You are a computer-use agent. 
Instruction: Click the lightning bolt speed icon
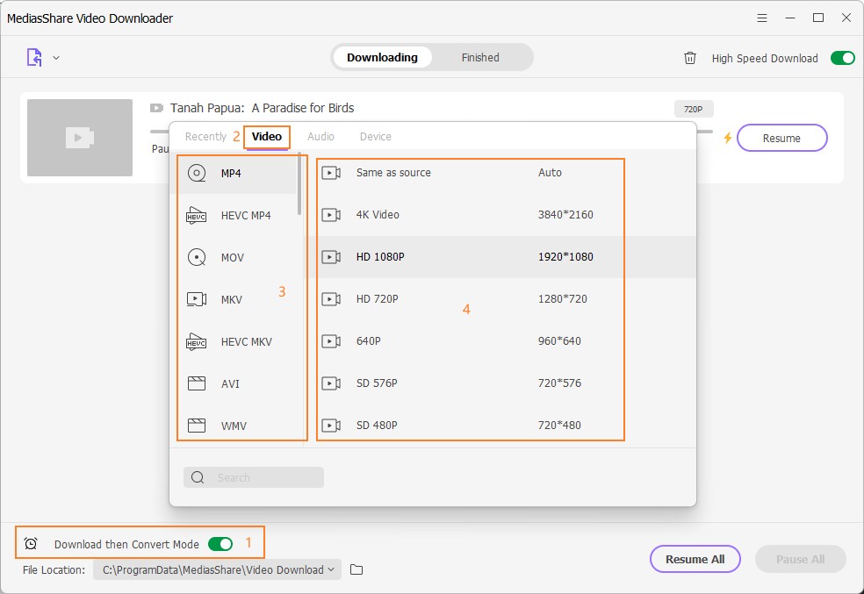click(727, 138)
